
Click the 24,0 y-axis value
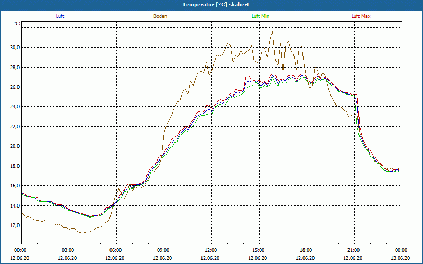pyautogui.click(x=15, y=107)
